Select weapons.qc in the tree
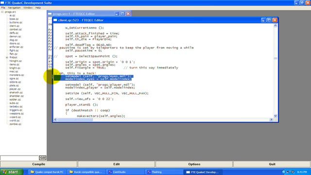311x175 pixels. point(17,113)
